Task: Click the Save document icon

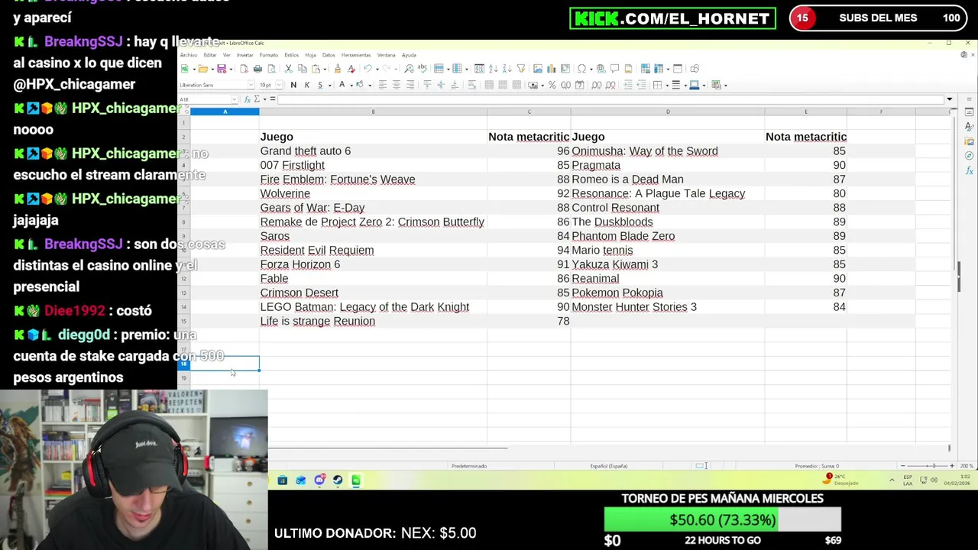Action: pos(222,69)
